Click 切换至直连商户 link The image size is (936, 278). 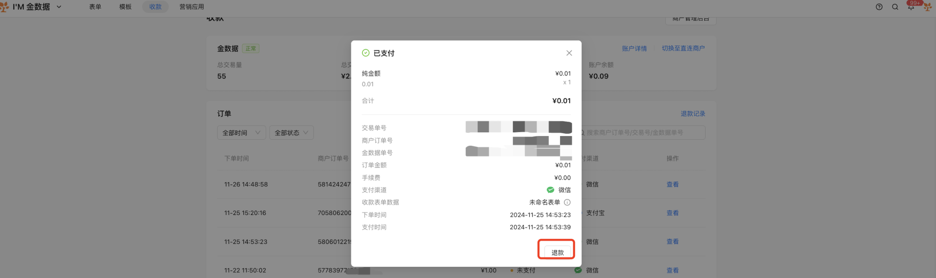click(x=683, y=49)
